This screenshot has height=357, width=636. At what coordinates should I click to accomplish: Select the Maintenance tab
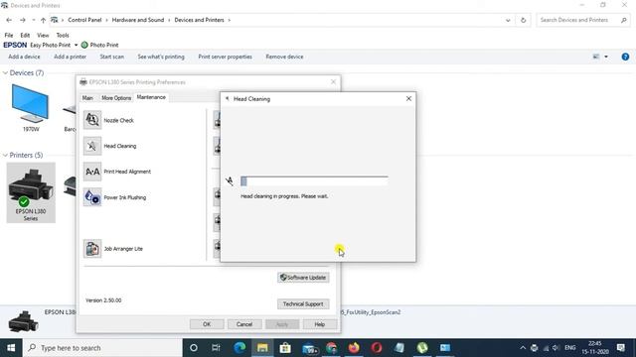151,97
